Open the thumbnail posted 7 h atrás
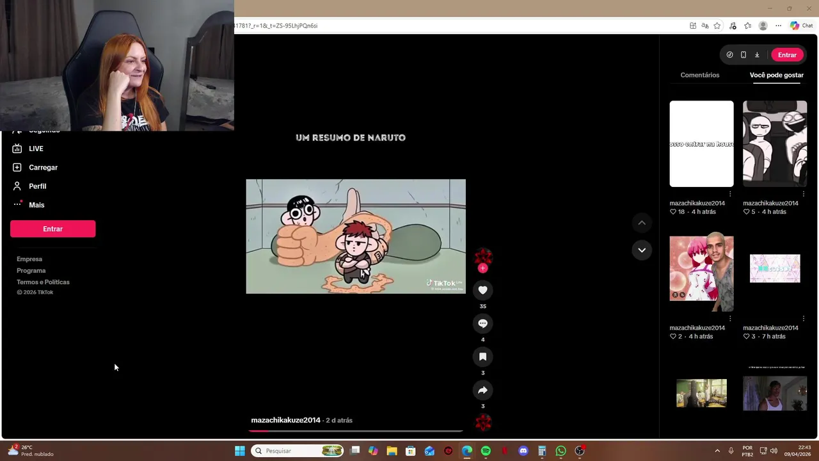The width and height of the screenshot is (819, 461). click(774, 268)
